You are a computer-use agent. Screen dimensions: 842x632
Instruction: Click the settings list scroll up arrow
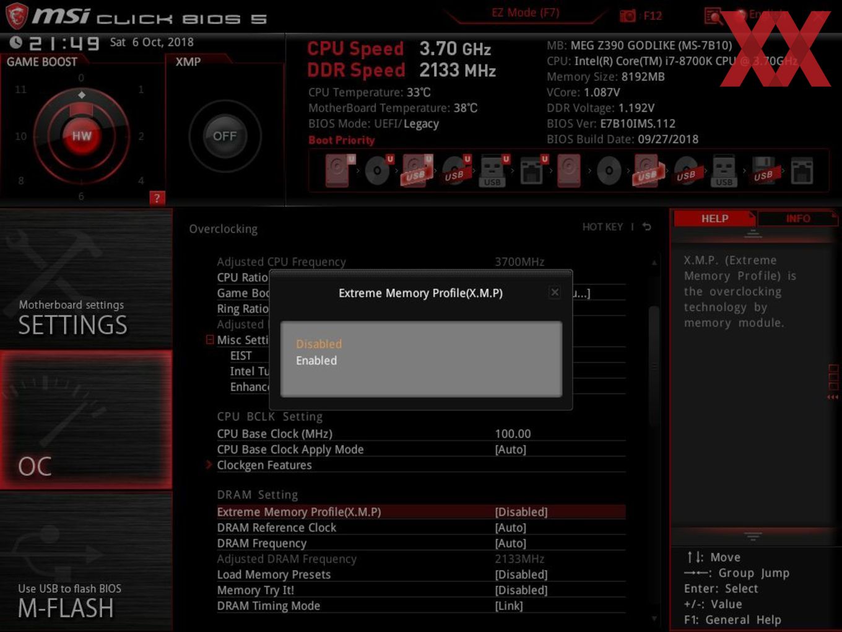coord(654,263)
